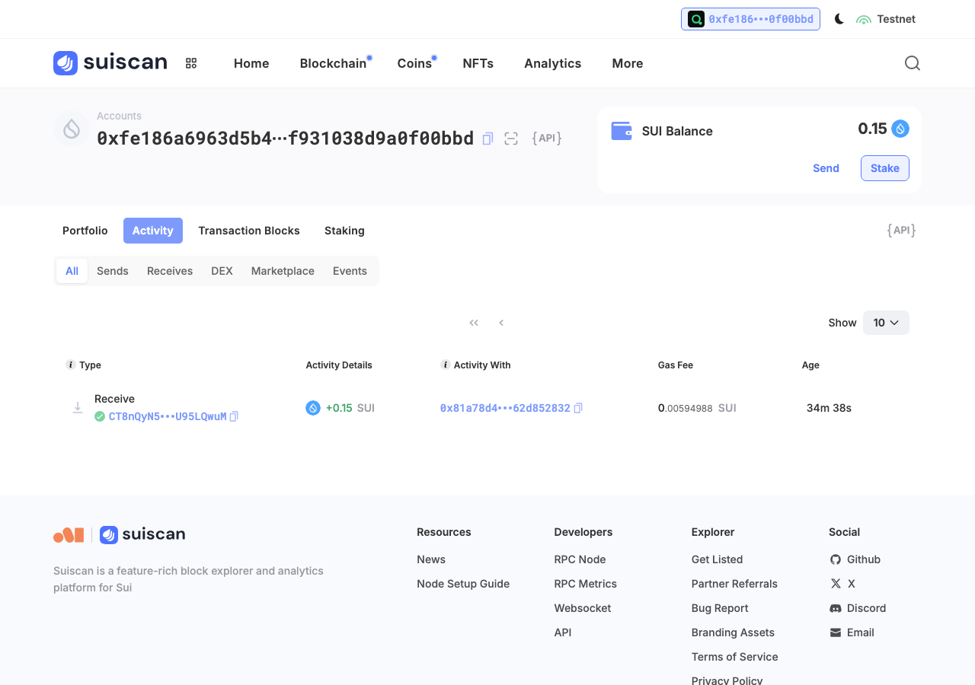Copy transaction digest CT8nQyN5 icon
The height and width of the screenshot is (685, 975).
(234, 416)
